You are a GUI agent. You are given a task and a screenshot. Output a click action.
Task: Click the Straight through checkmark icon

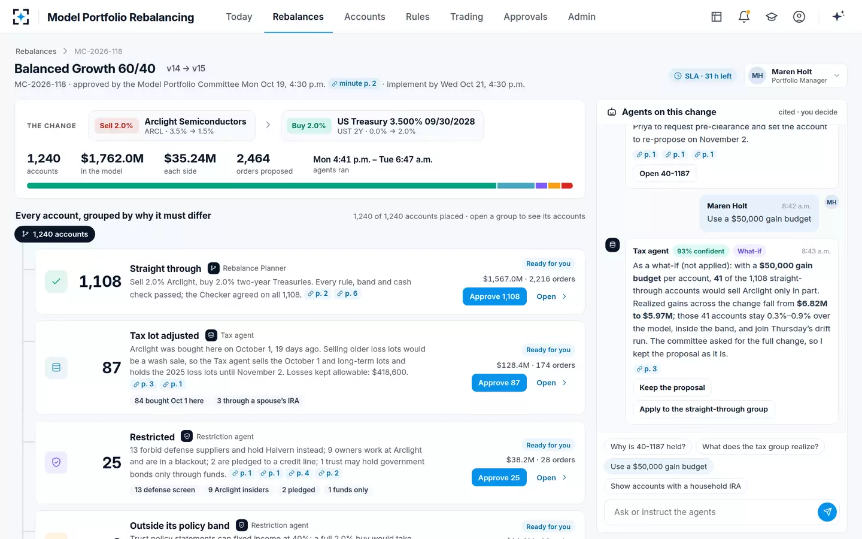click(x=56, y=281)
